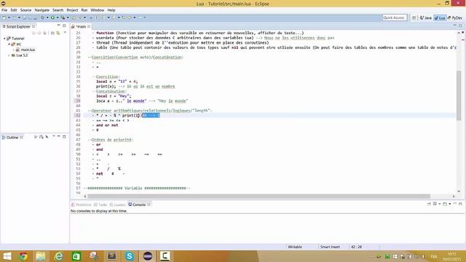Collapse the Tutoriel project node

click(4, 39)
